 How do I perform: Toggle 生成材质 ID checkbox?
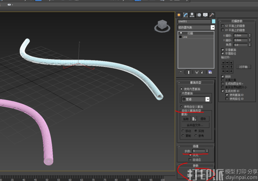(x=223, y=91)
